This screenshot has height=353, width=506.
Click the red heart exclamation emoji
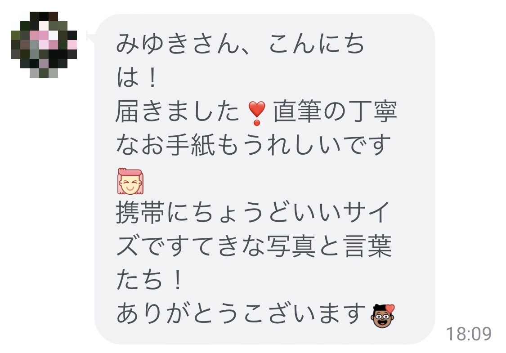tap(257, 113)
